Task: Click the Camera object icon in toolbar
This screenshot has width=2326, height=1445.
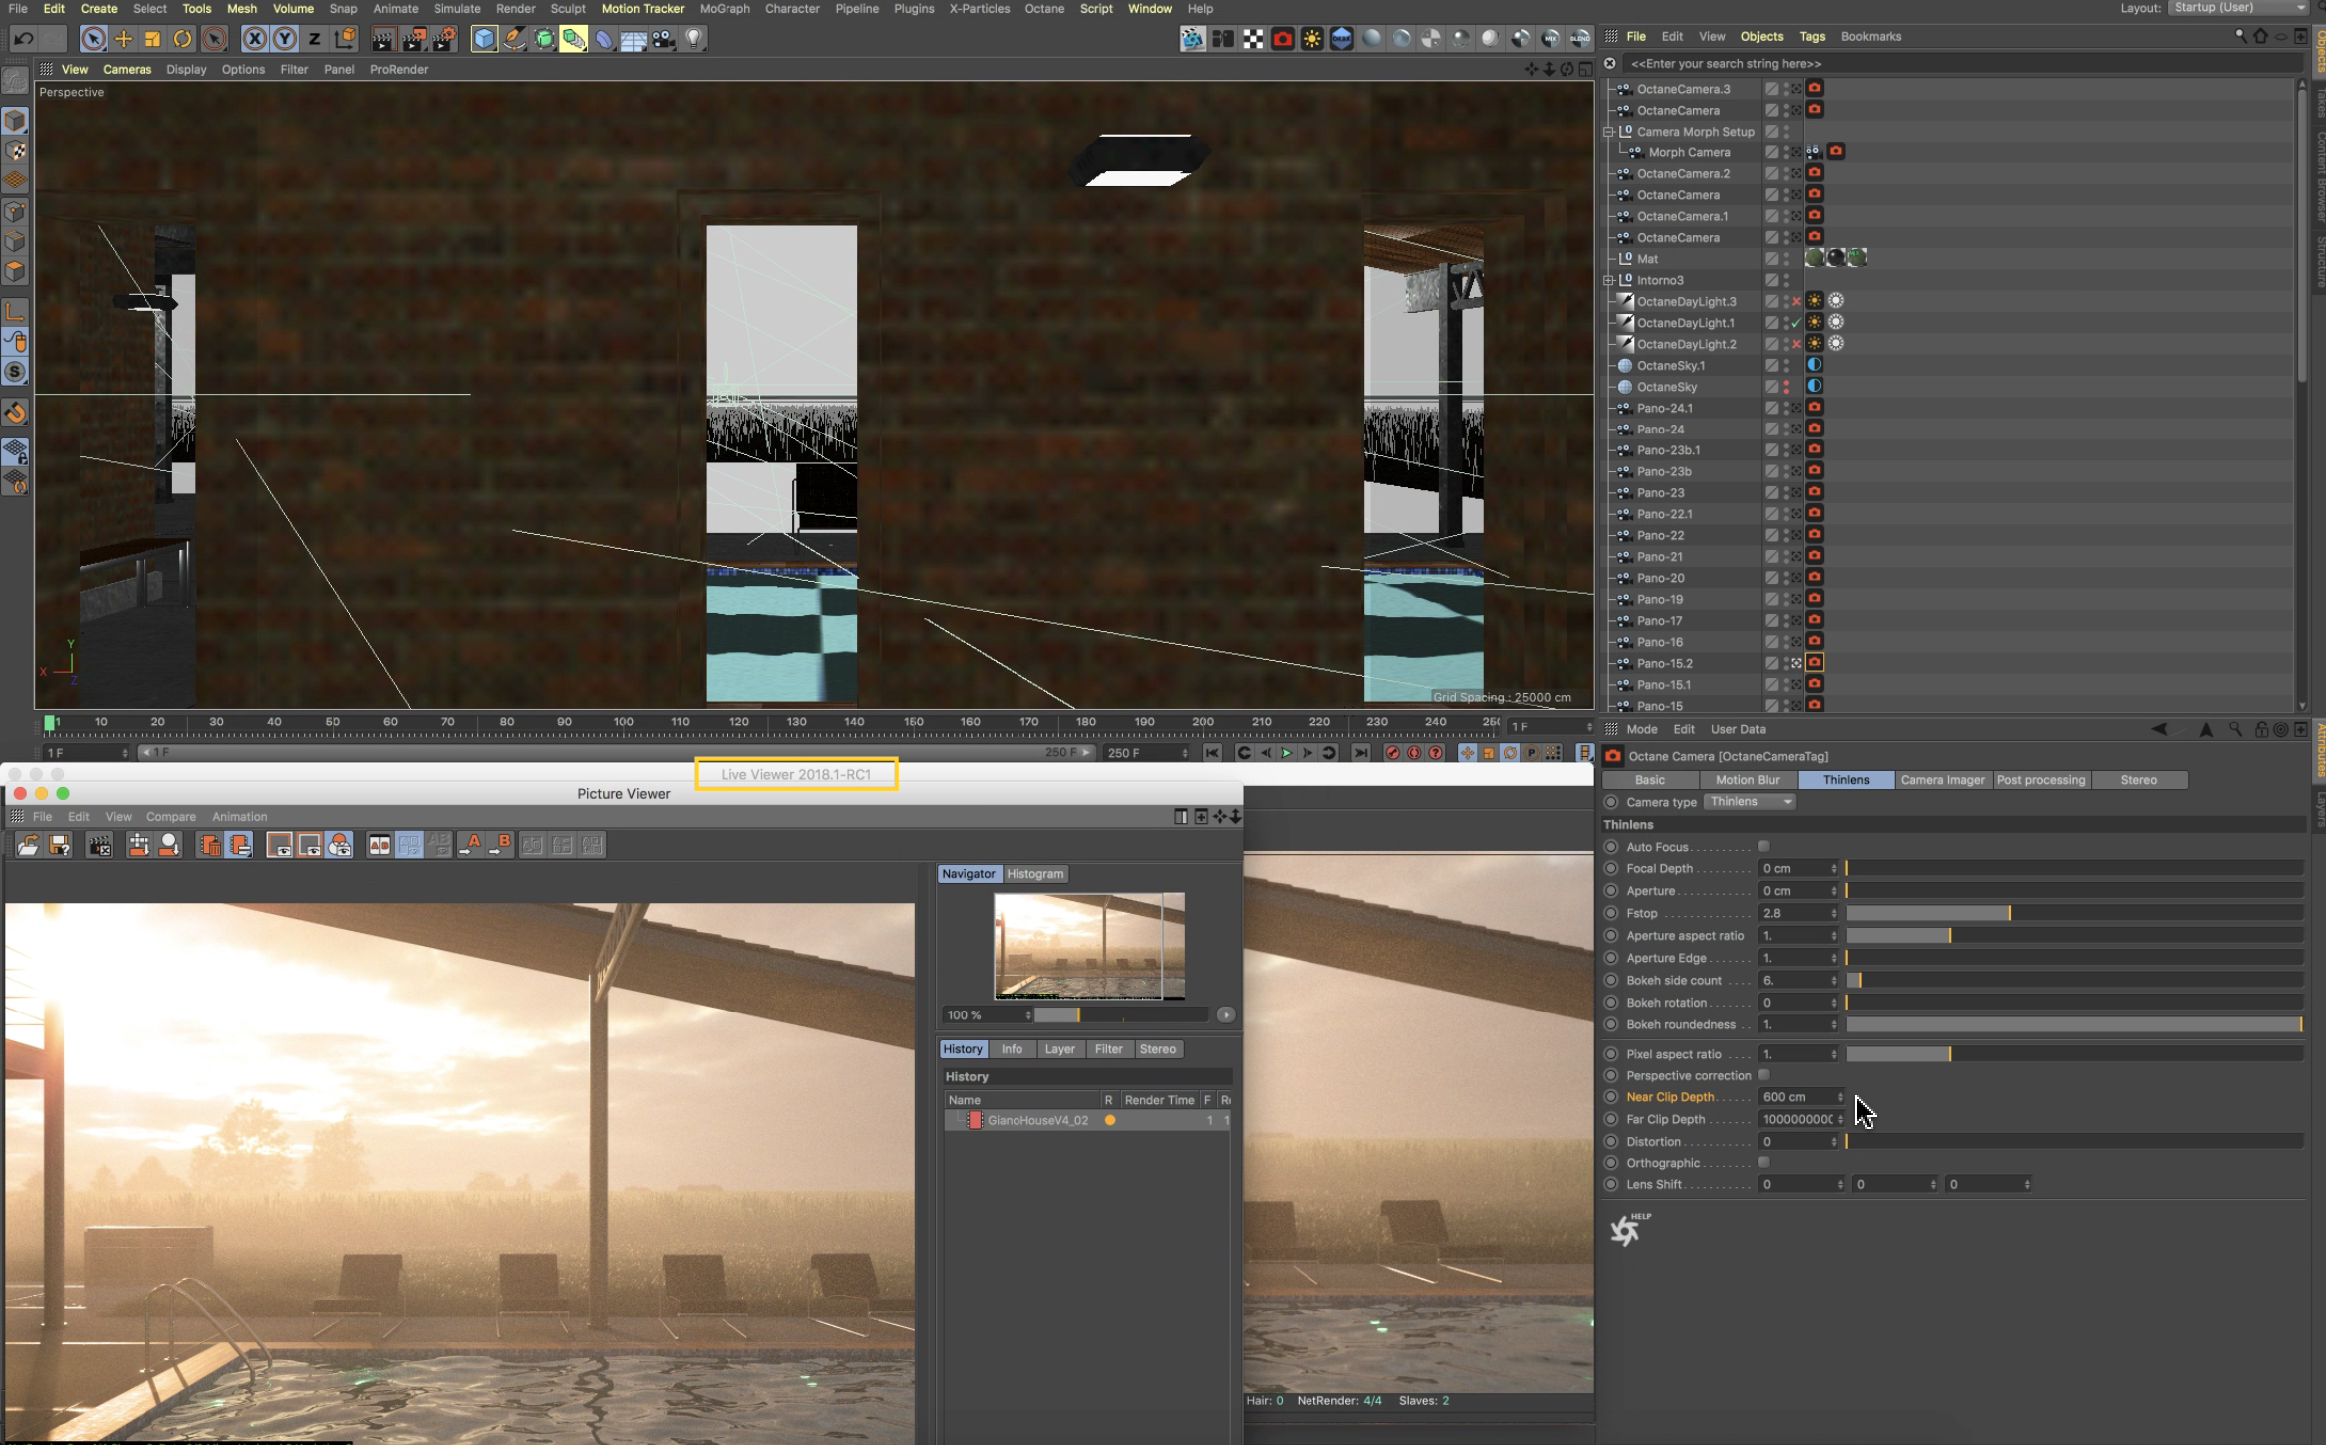Action: [663, 39]
